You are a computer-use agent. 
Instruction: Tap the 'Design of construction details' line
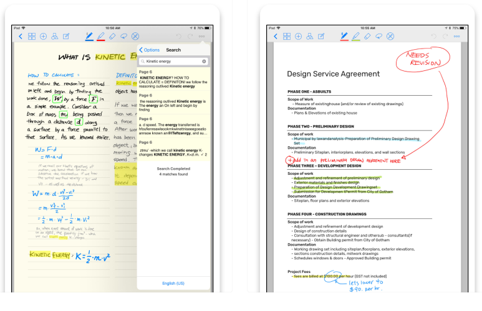(320, 231)
